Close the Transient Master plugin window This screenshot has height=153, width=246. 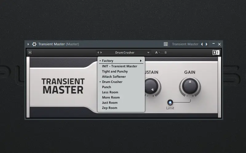tap(220, 44)
